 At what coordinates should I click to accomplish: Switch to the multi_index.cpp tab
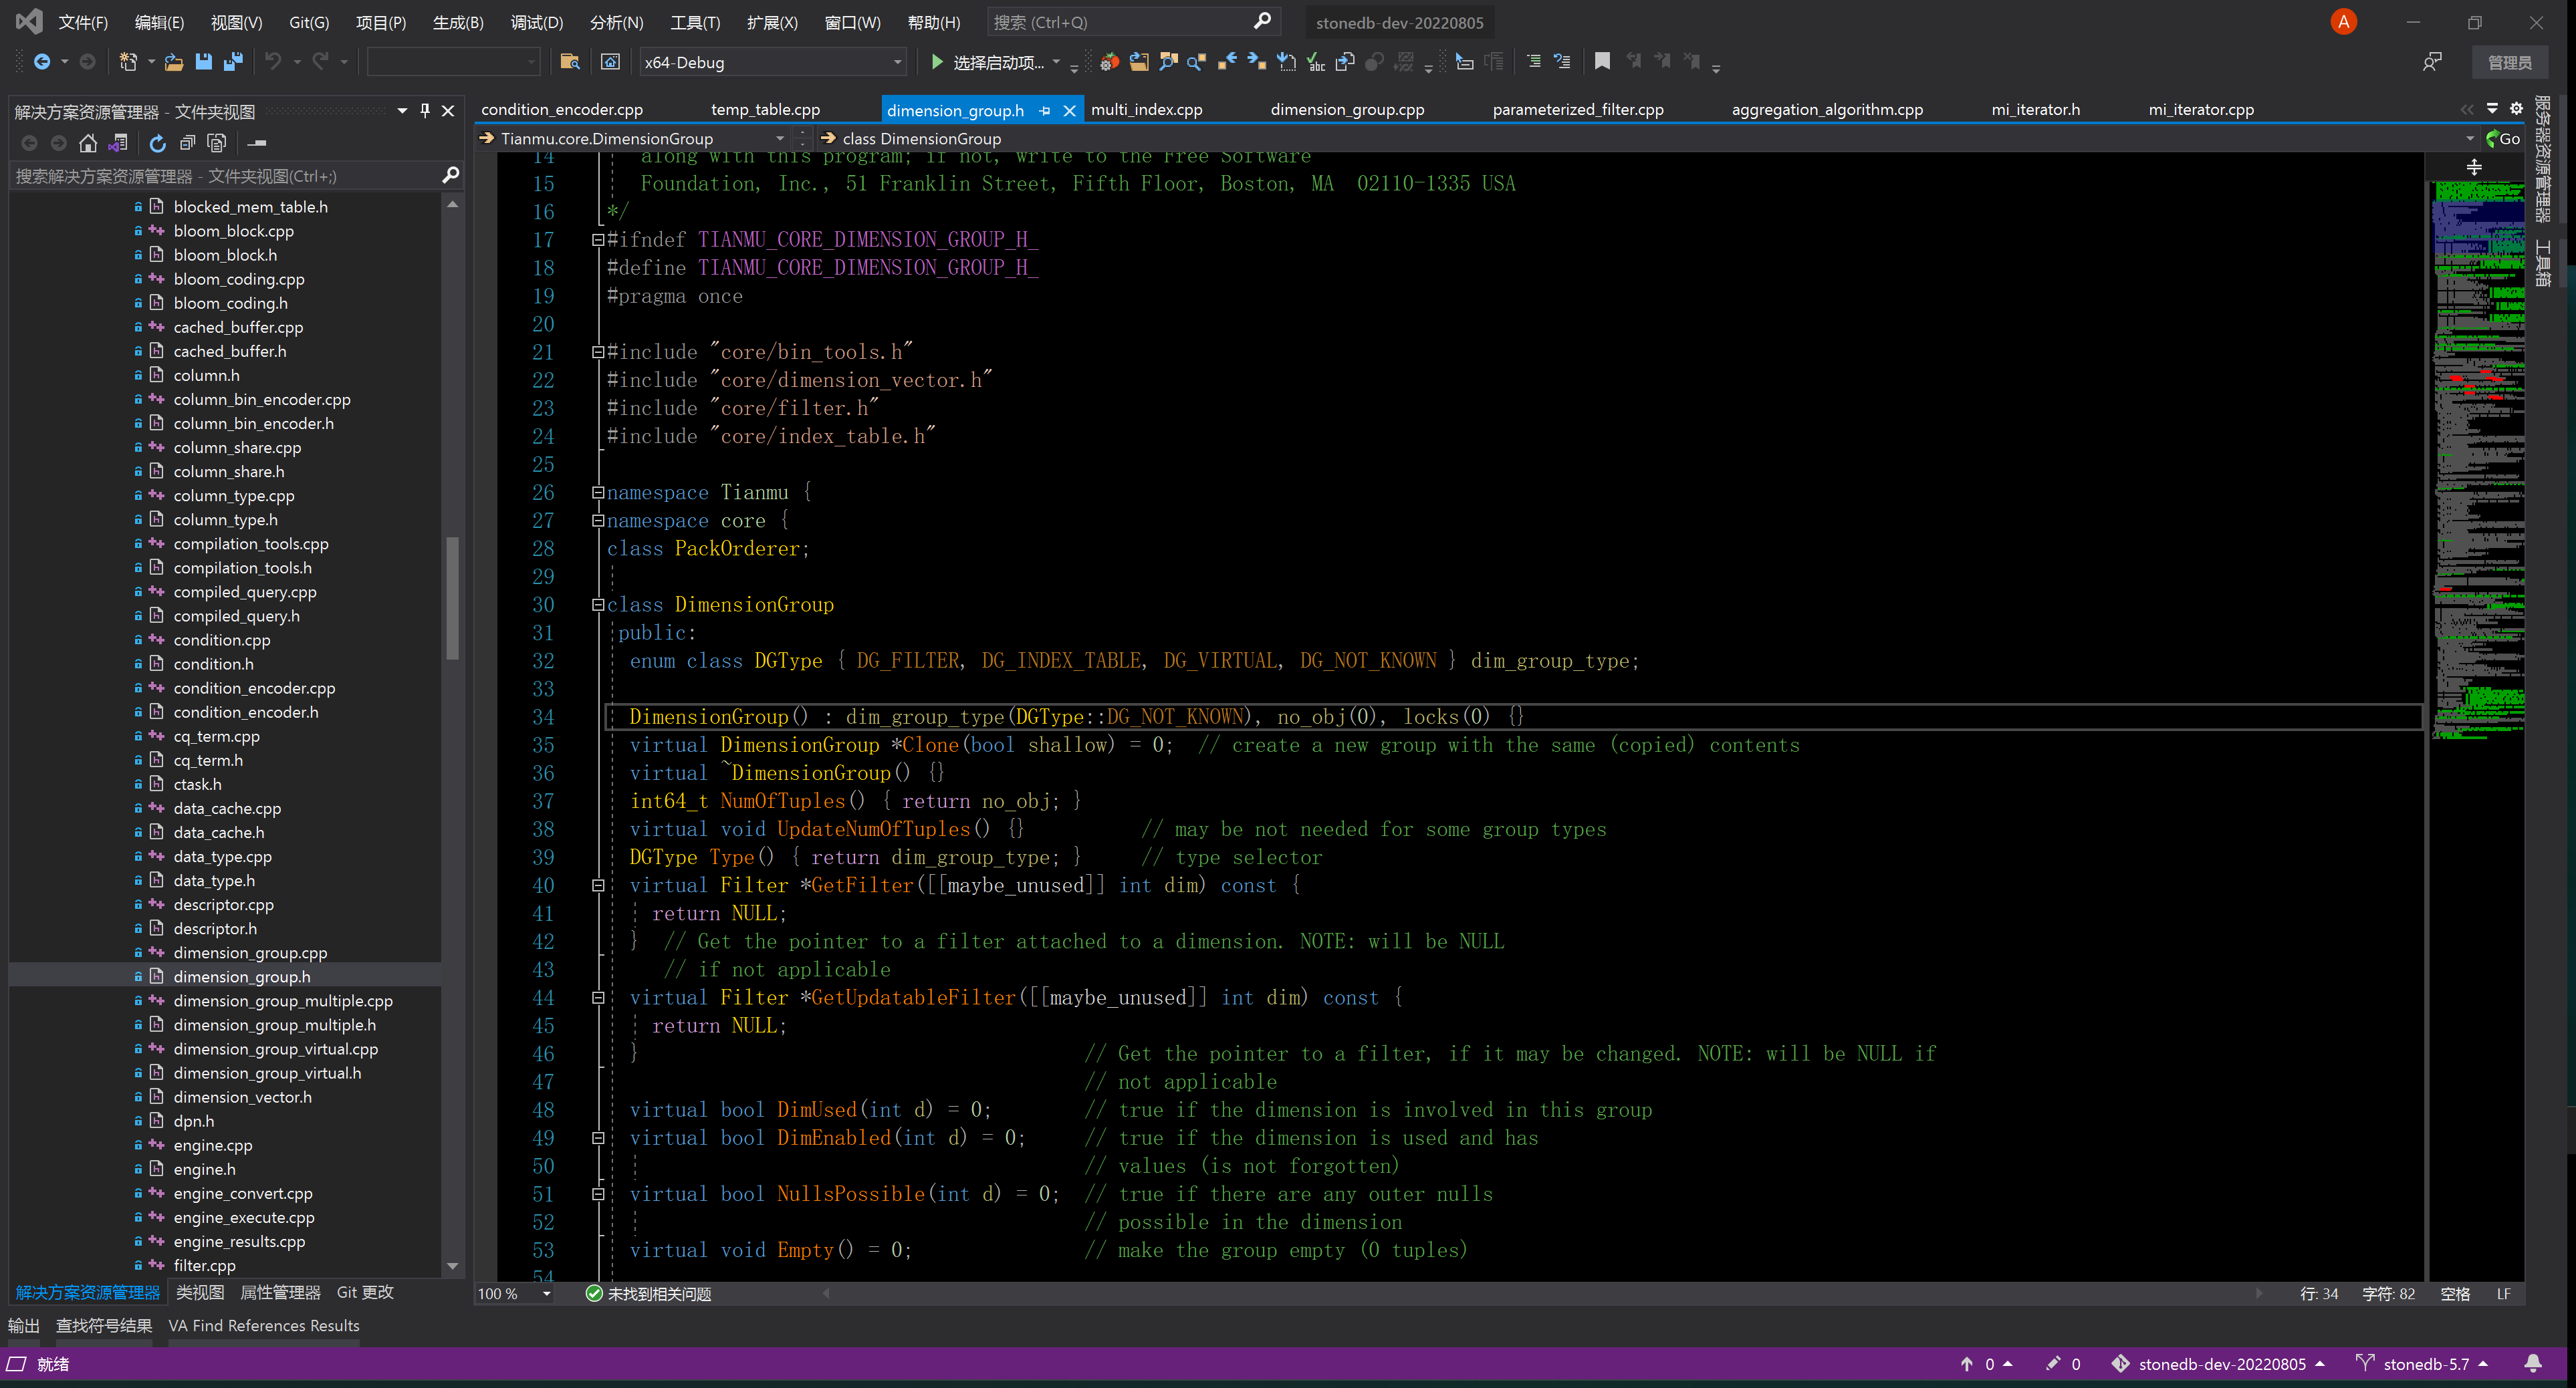1146,110
